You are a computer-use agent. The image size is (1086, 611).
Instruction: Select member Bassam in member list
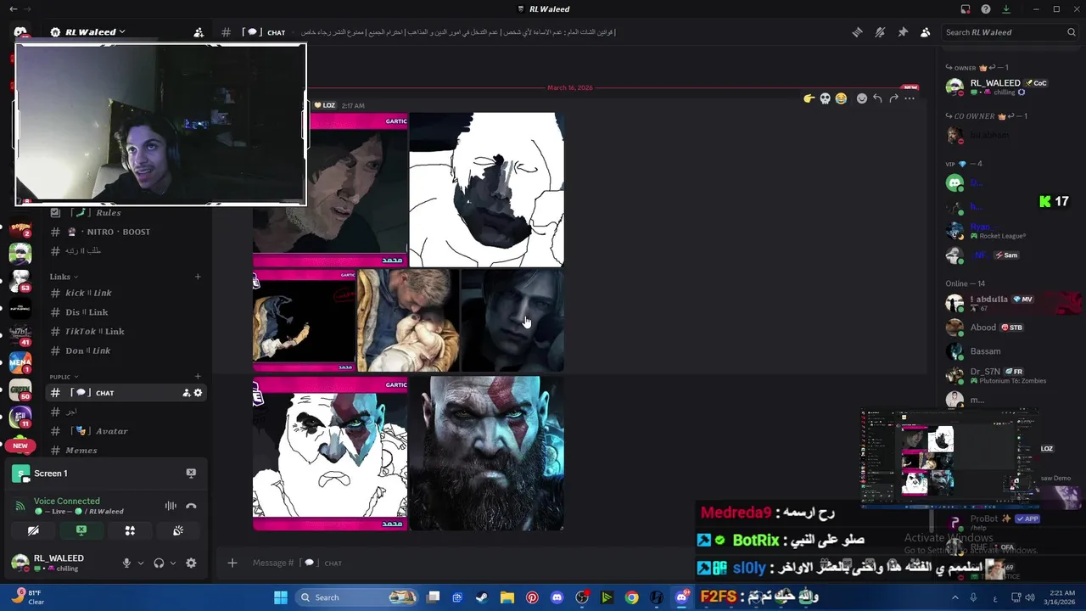(x=1010, y=350)
